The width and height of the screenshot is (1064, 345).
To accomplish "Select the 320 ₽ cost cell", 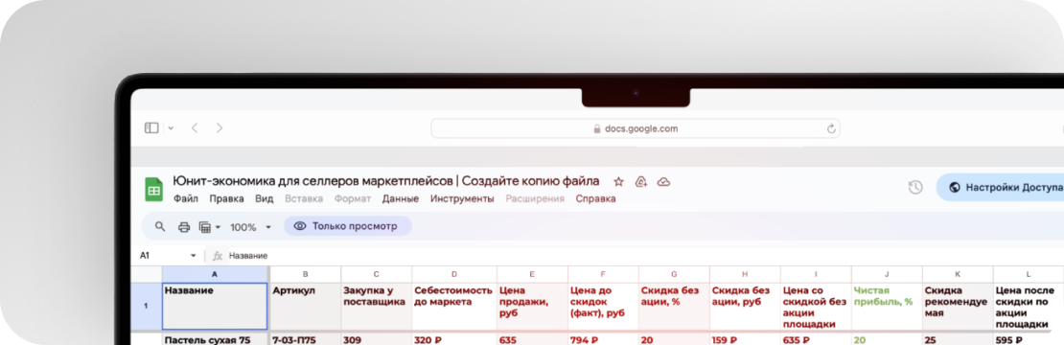I will click(x=454, y=339).
